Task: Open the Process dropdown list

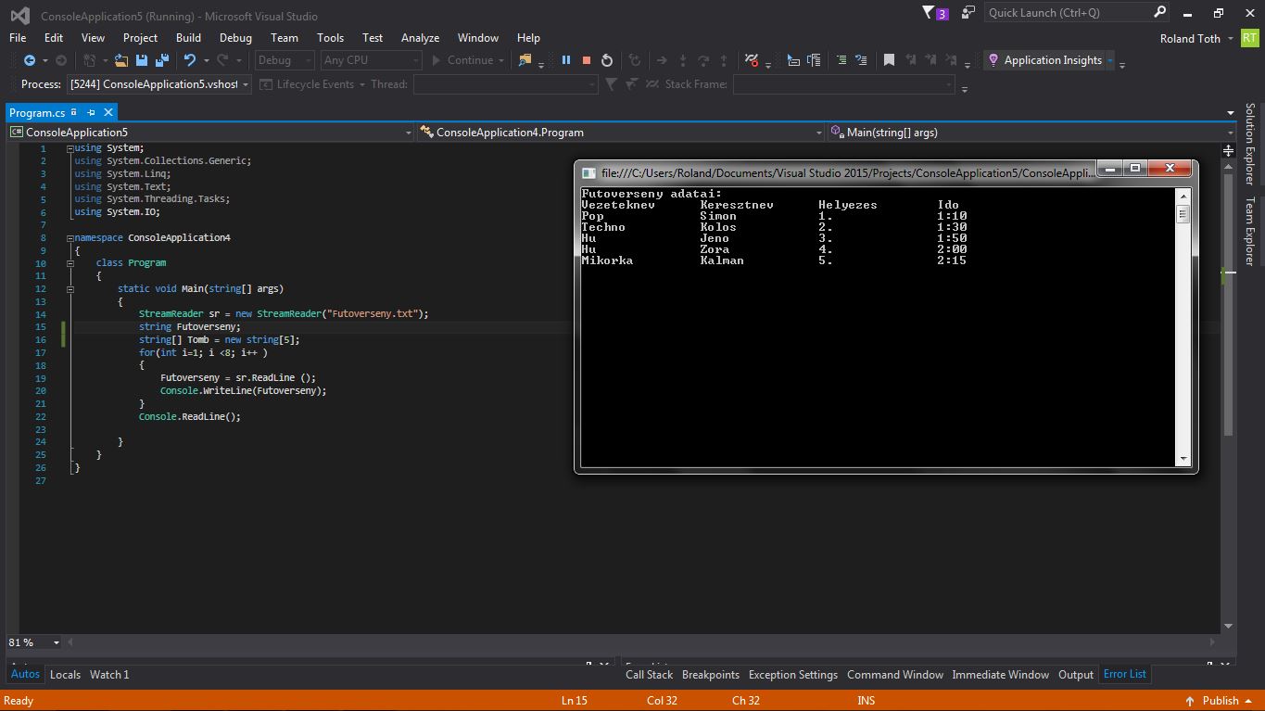Action: pos(246,84)
